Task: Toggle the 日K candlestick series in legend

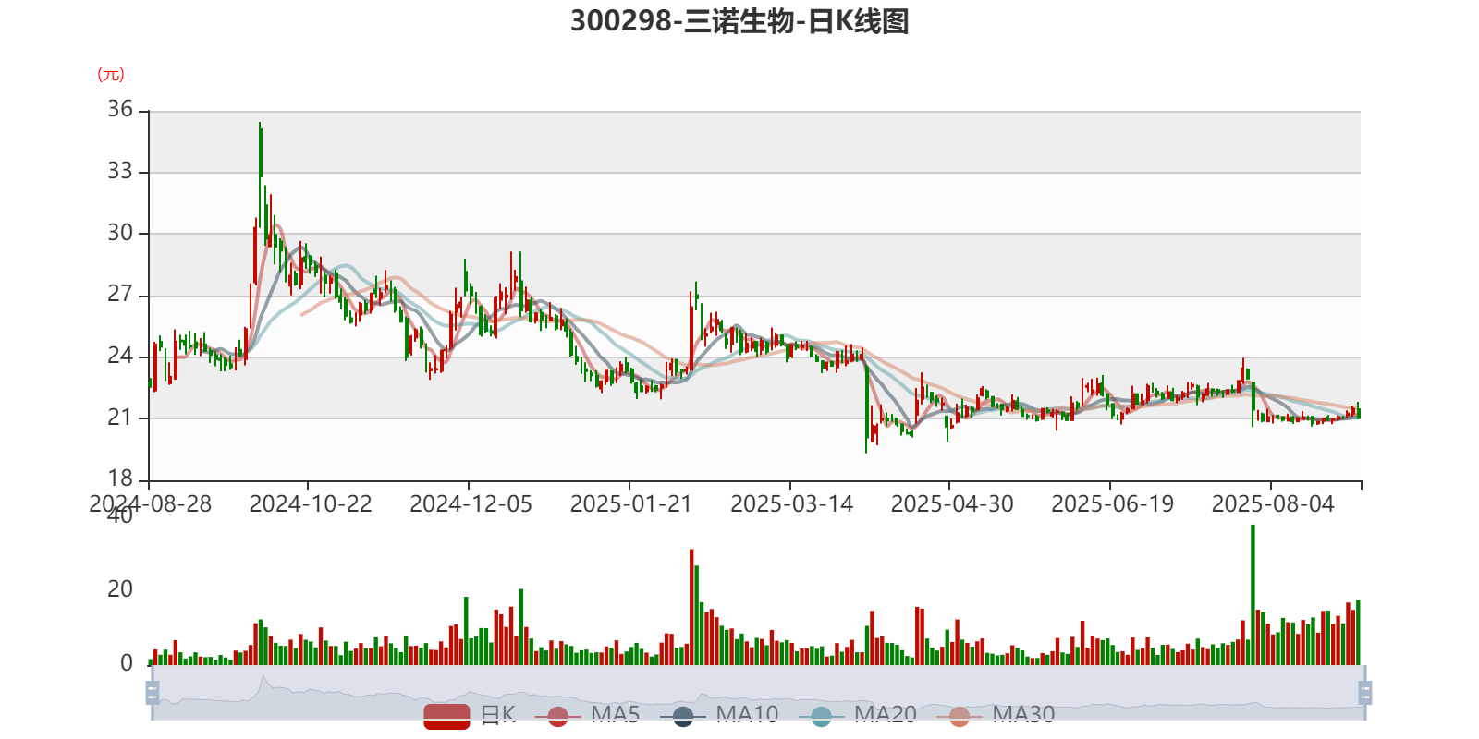Action: click(470, 715)
